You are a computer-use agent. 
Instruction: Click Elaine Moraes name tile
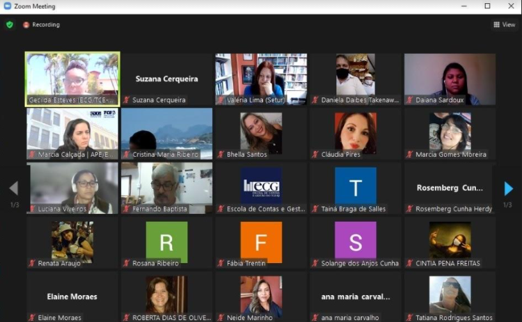72,297
